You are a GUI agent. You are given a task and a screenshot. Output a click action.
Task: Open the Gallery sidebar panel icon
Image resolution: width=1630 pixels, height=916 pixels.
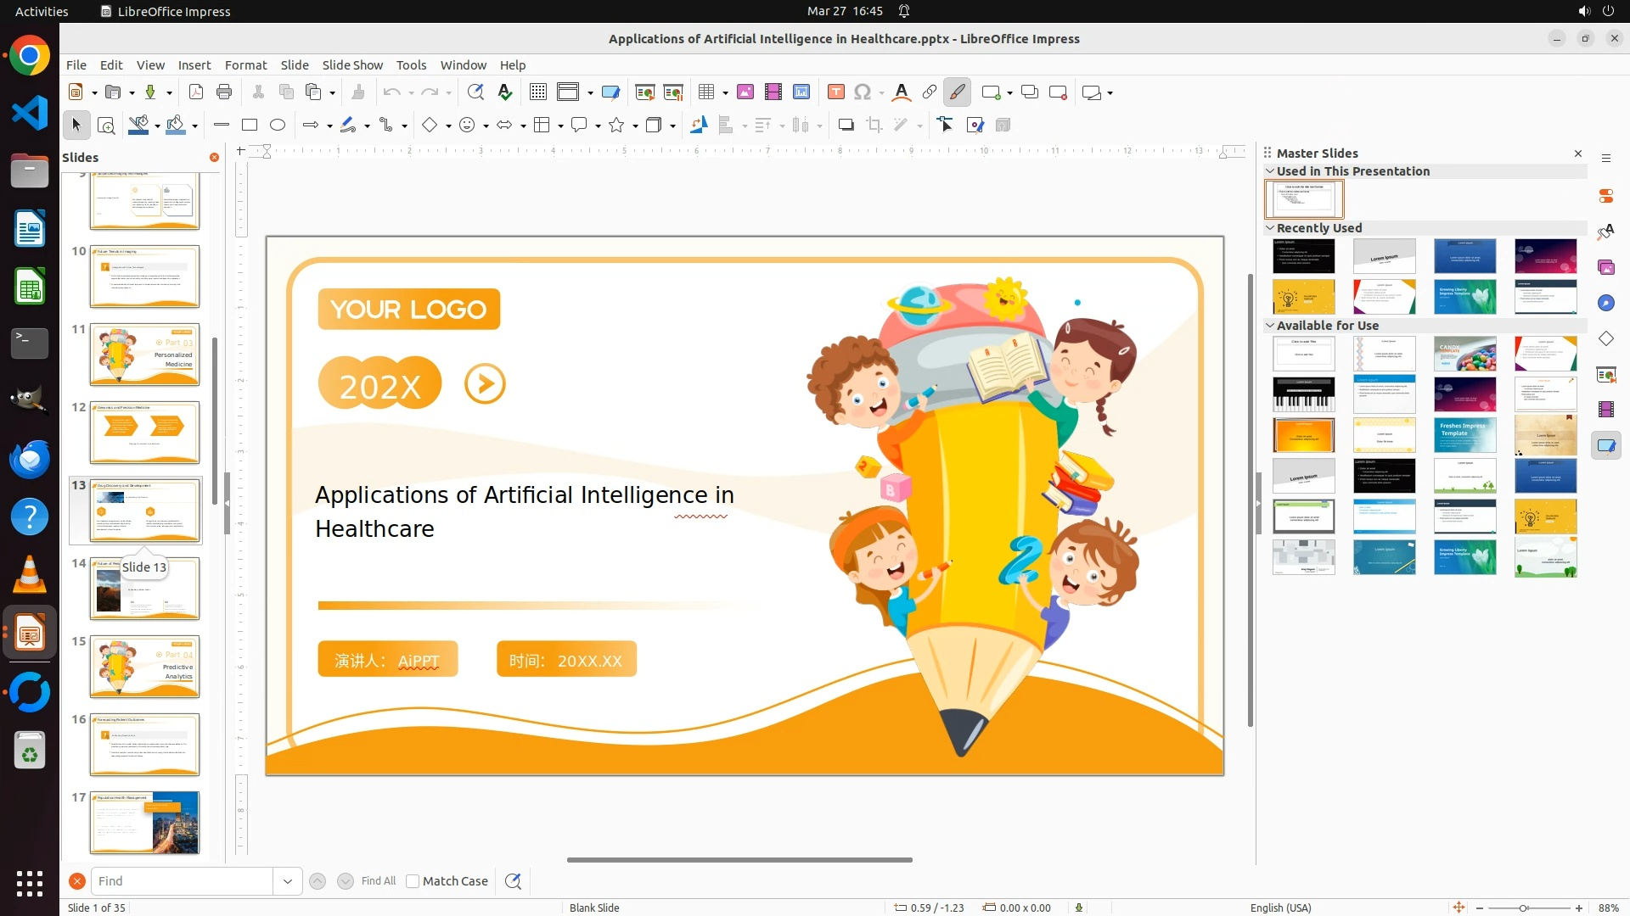click(1606, 267)
